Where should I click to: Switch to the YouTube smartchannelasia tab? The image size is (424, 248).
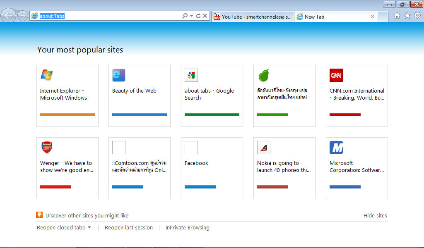253,17
